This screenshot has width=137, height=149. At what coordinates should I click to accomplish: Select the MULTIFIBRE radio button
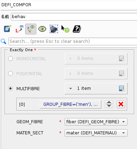(10, 88)
